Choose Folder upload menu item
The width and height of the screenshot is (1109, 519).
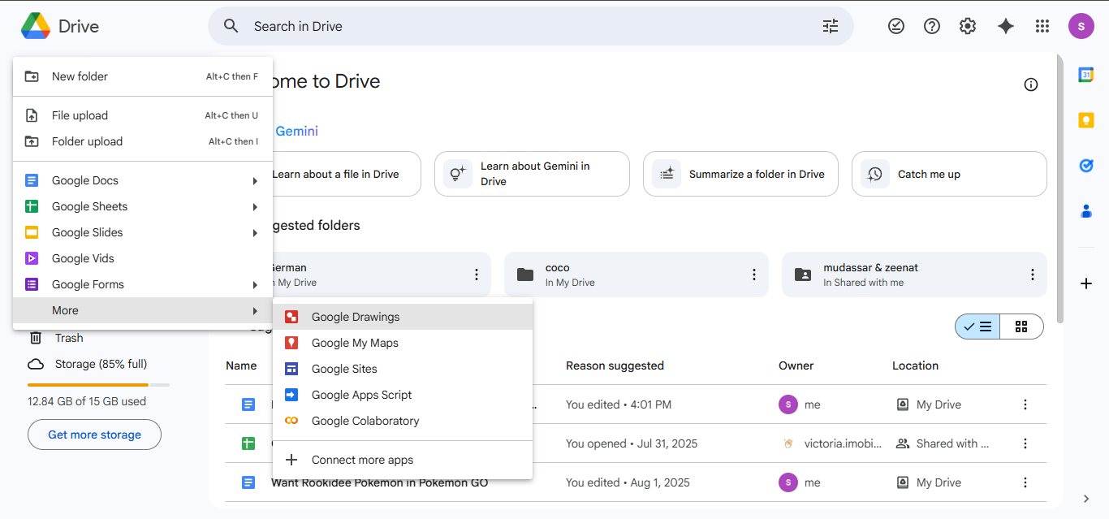[x=143, y=141]
